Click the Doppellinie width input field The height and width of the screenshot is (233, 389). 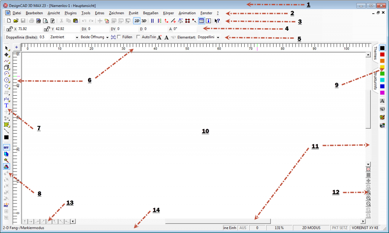pyautogui.click(x=43, y=37)
